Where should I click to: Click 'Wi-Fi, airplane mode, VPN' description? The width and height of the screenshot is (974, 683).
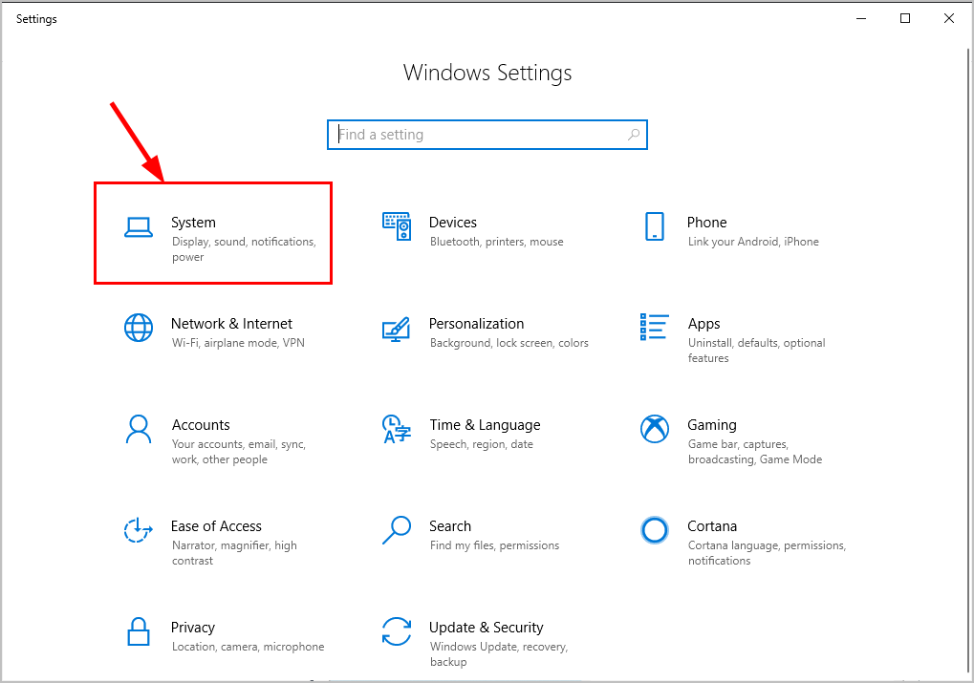pos(239,343)
